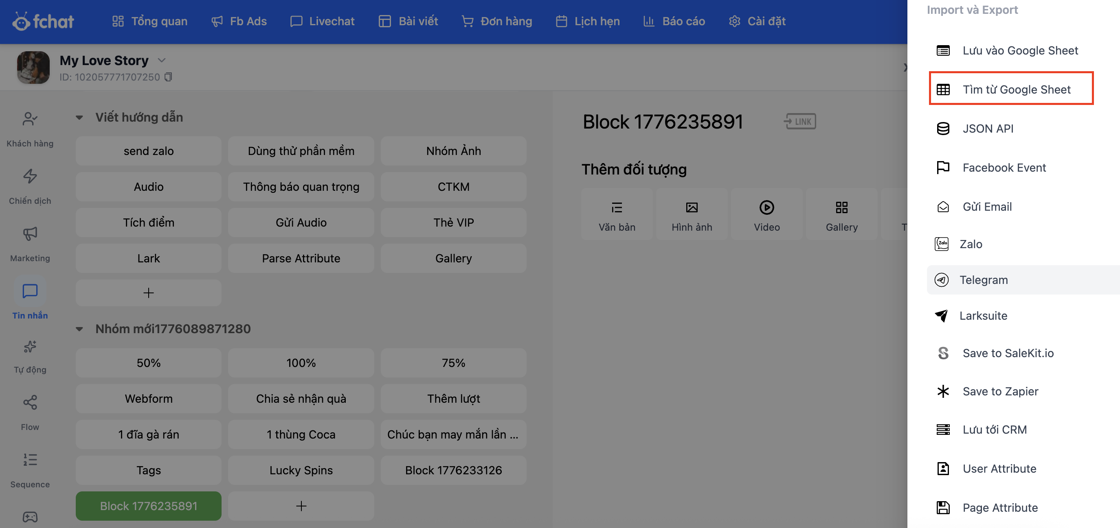Image resolution: width=1120 pixels, height=528 pixels.
Task: Add a new block under Viết hướng dẫn
Action: [148, 292]
